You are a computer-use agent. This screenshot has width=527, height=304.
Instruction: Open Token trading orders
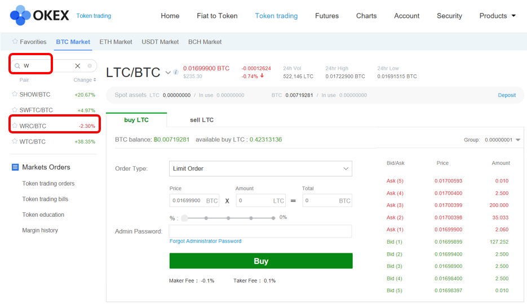48,183
